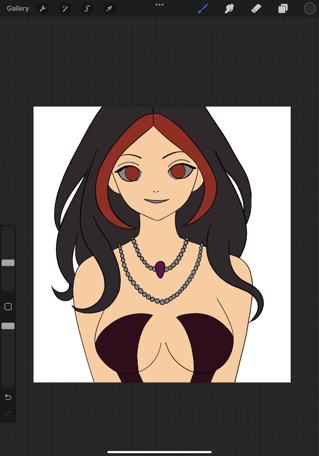Tap the purple pendant on the canvas
This screenshot has width=319, height=456.
[160, 269]
